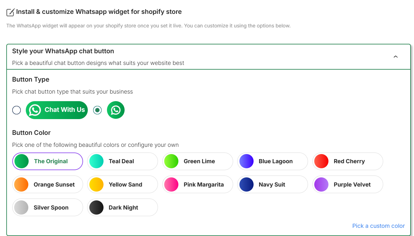
Task: Click the 'Install & customize Whatsapp widget' title
Action: 99,12
